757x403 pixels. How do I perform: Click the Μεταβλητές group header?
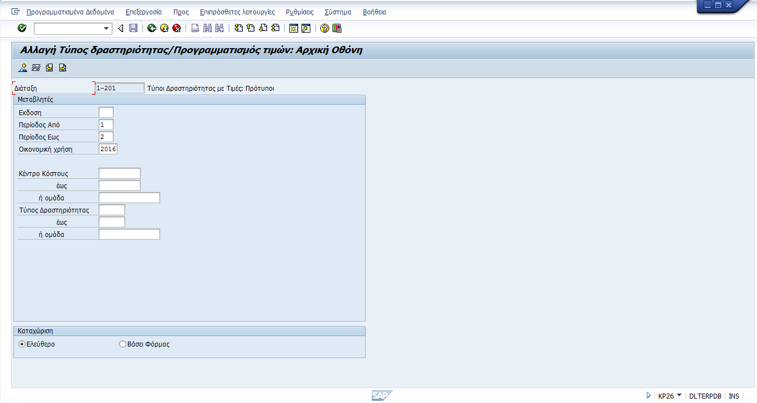click(190, 100)
